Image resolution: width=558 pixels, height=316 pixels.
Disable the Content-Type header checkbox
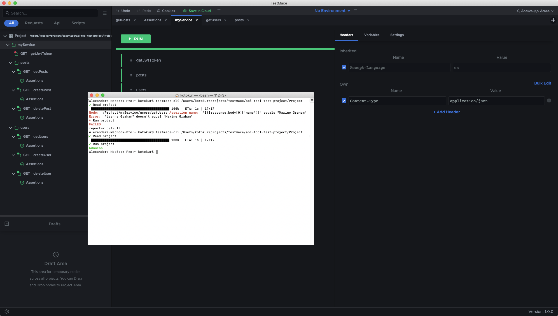click(x=344, y=101)
